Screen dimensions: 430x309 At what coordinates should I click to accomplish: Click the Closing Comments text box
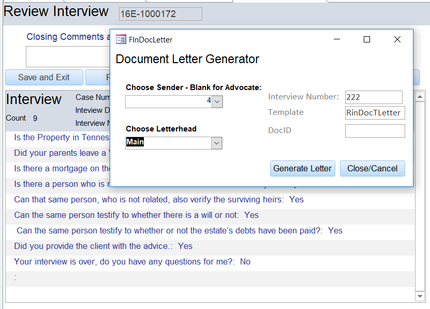(x=67, y=56)
